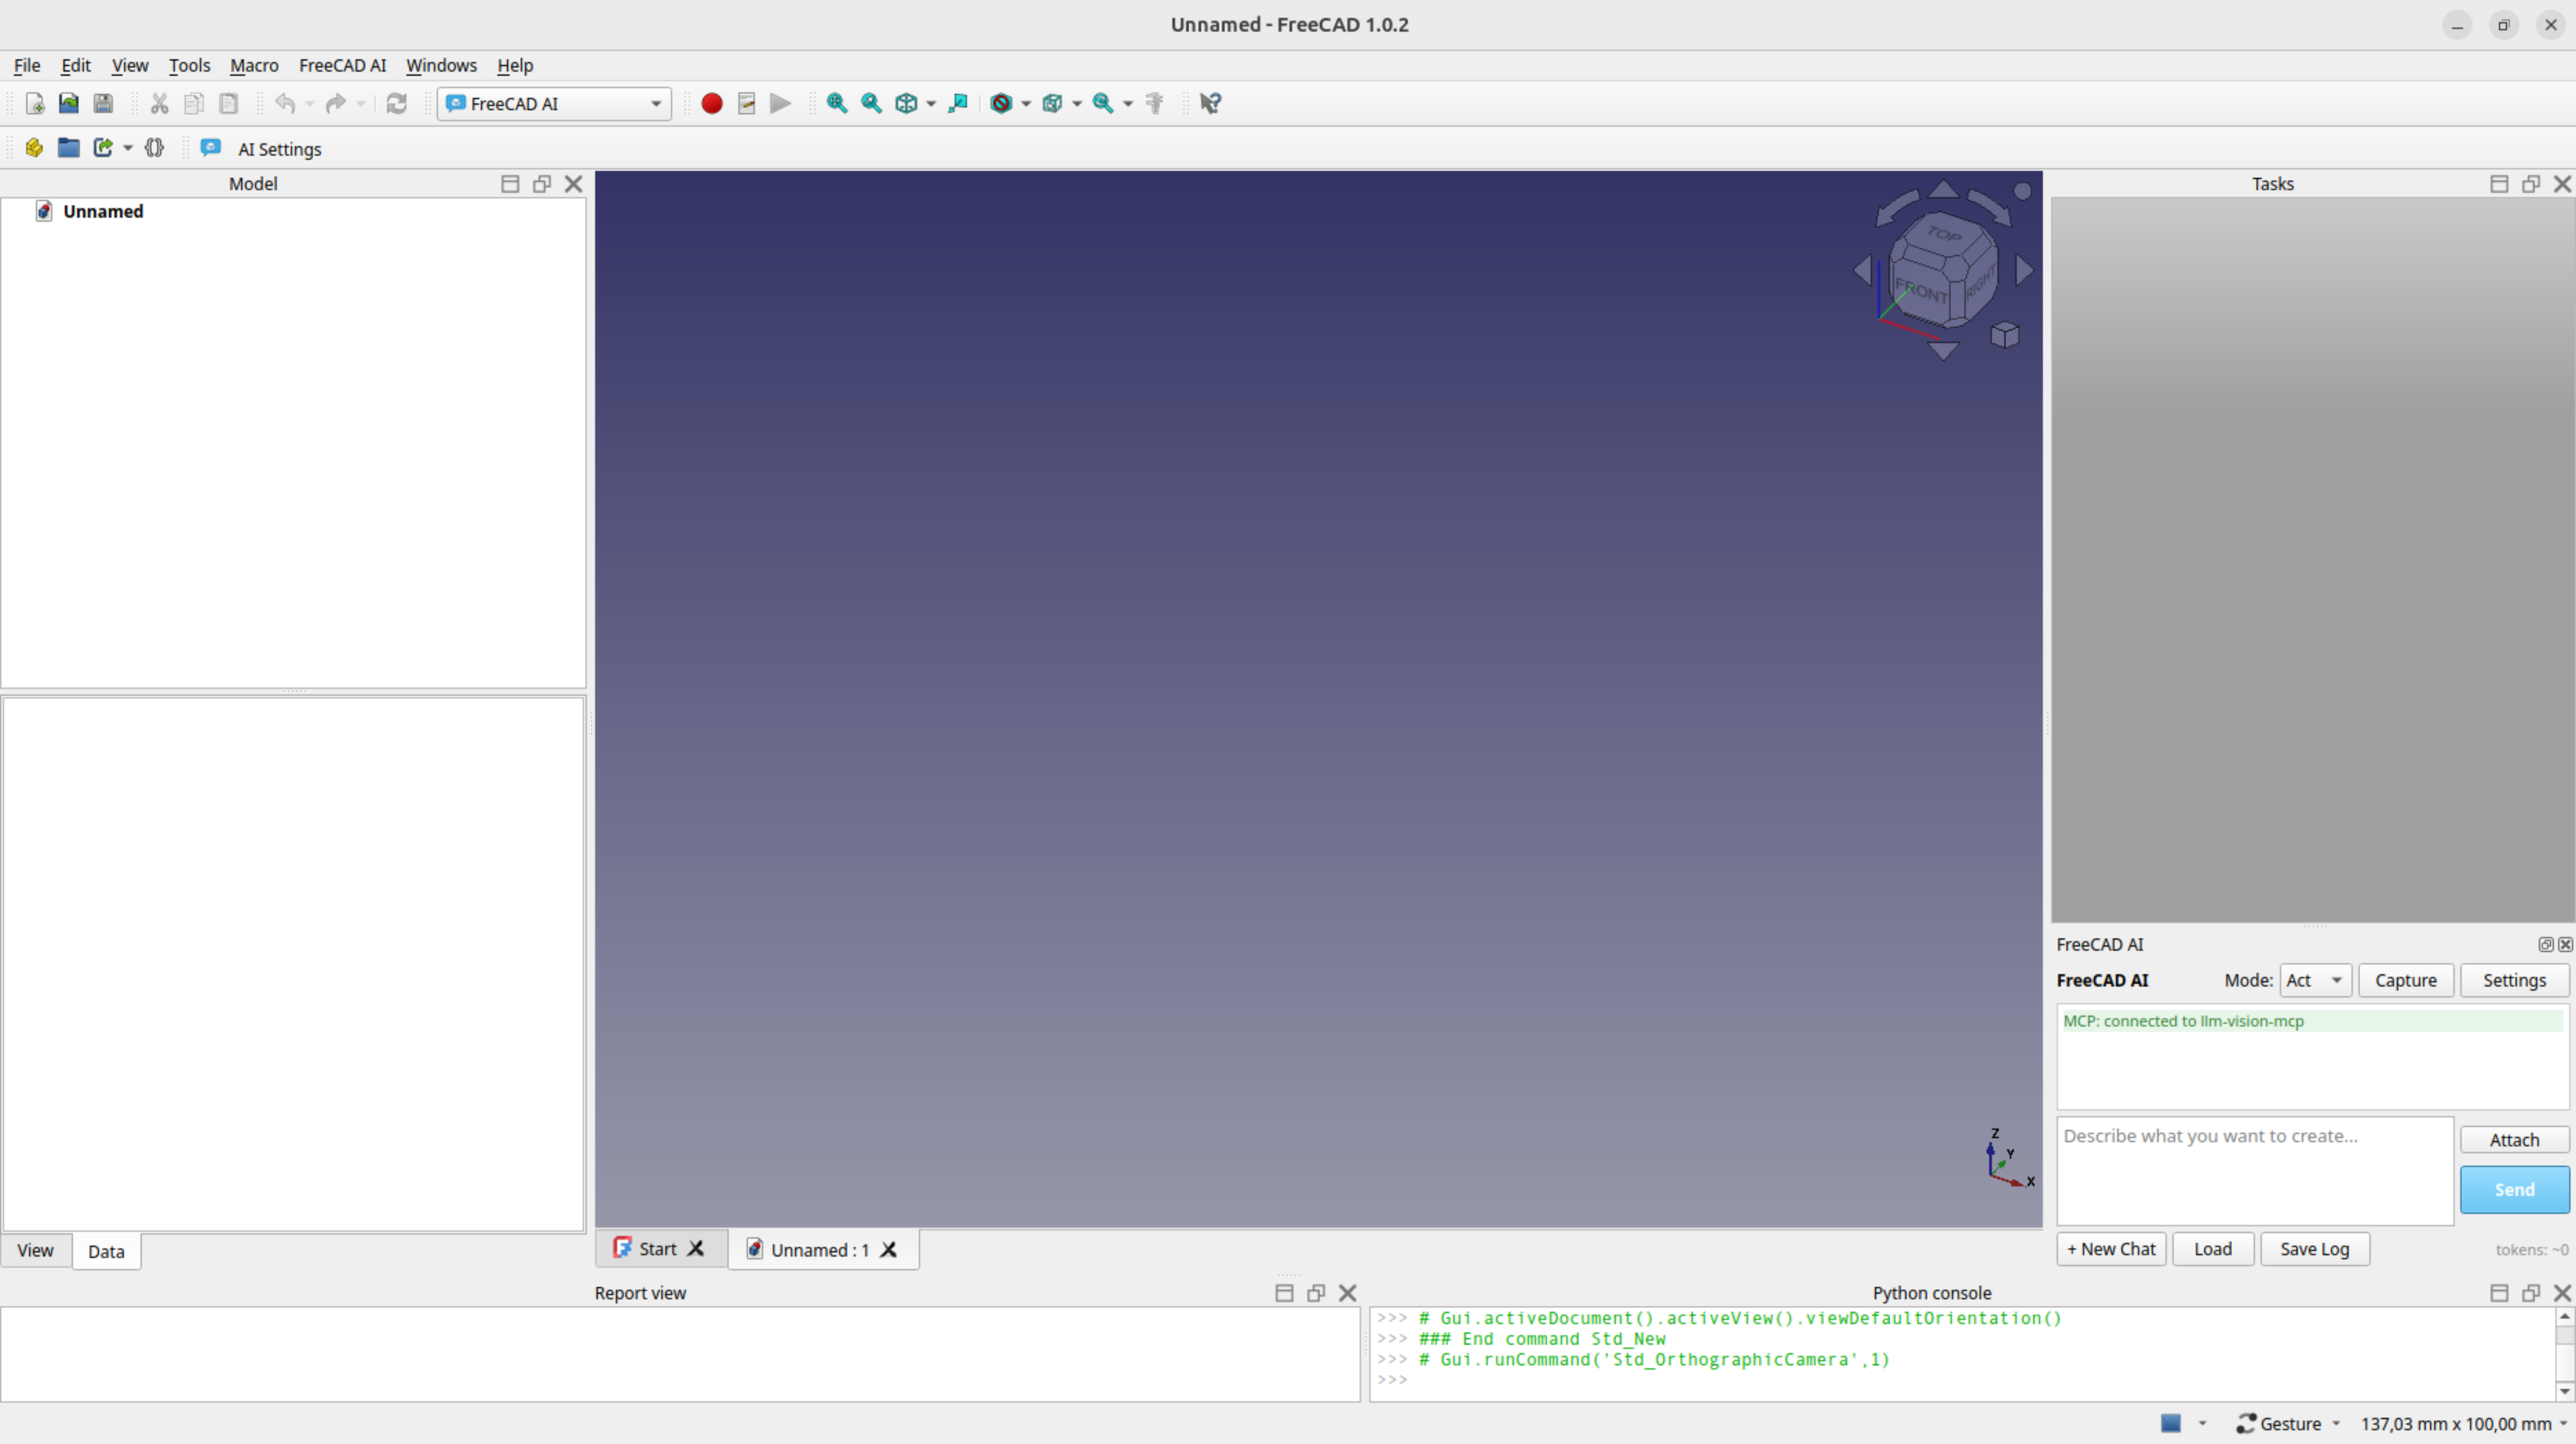
Task: Click the standard views cube icon
Action: click(x=906, y=103)
